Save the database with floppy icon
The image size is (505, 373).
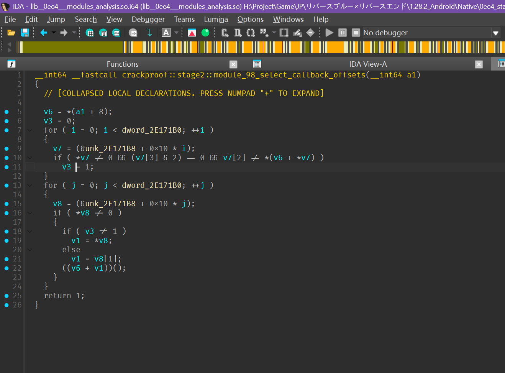click(25, 33)
